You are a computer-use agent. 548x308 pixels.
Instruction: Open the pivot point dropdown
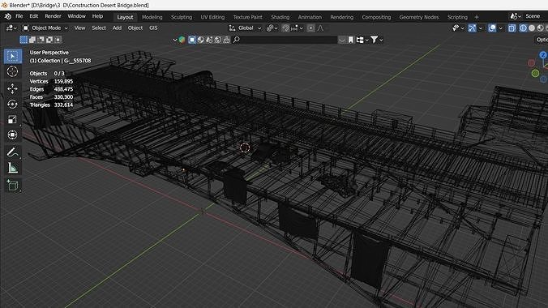coord(272,28)
